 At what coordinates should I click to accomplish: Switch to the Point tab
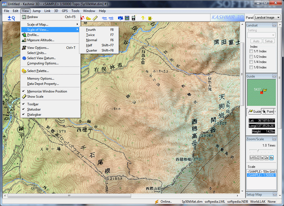tap(268, 112)
